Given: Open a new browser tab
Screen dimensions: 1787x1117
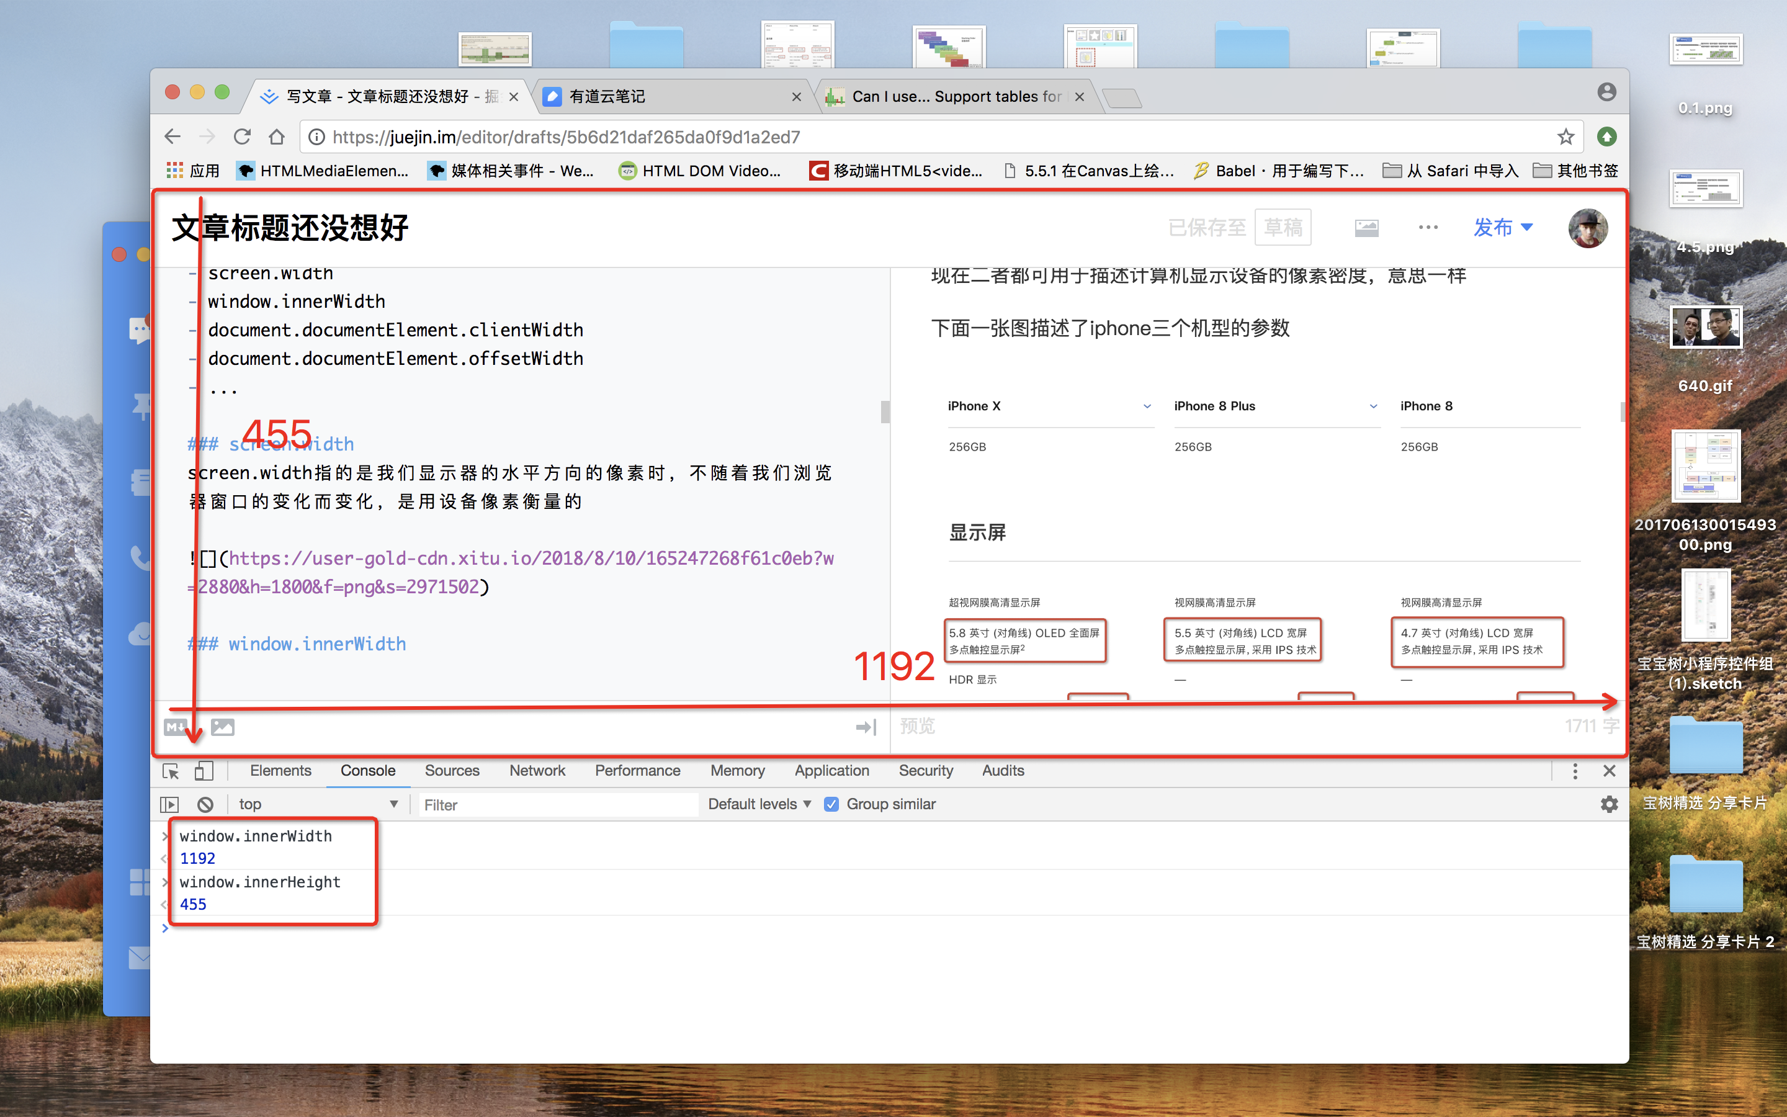Looking at the screenshot, I should (x=1122, y=98).
